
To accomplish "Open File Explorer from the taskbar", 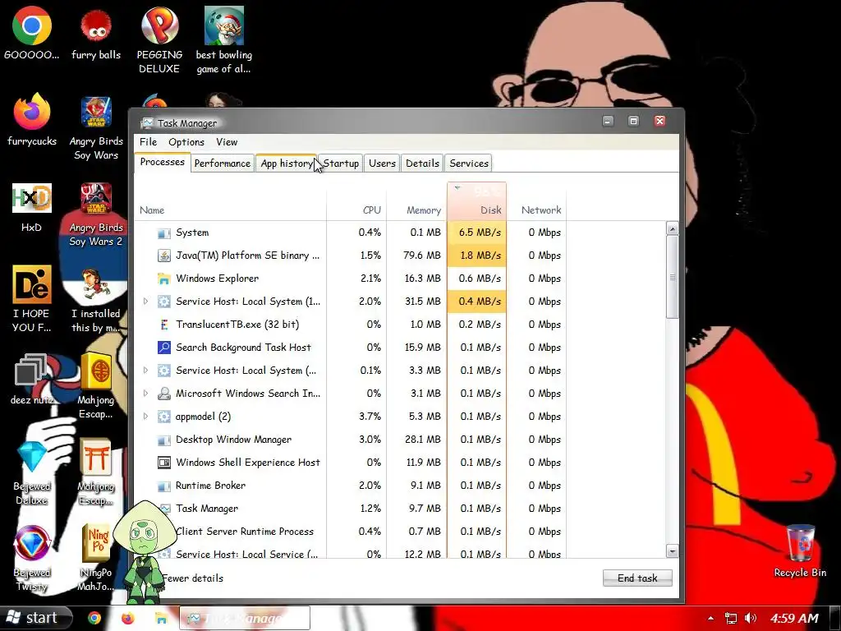I will click(x=161, y=618).
